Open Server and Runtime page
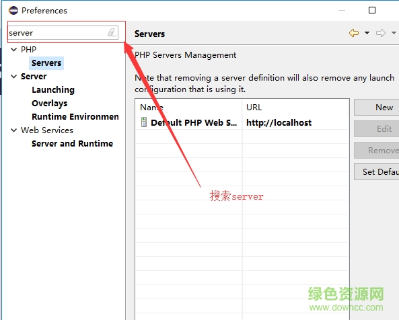The height and width of the screenshot is (320, 399). pos(72,144)
